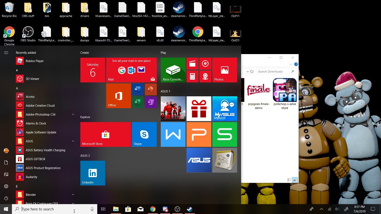Image resolution: width=381 pixels, height=214 pixels.
Task: Refresh the Downloads folder view
Action: 252,71
